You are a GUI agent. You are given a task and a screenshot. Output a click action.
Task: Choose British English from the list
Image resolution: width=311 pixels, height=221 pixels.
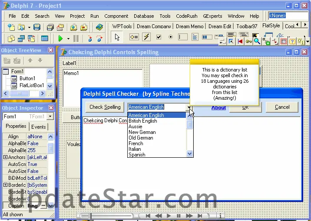pyautogui.click(x=157, y=121)
